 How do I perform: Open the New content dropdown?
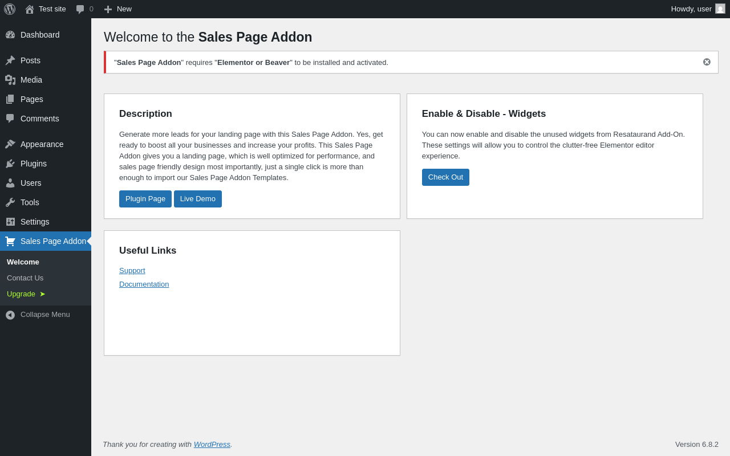point(117,9)
